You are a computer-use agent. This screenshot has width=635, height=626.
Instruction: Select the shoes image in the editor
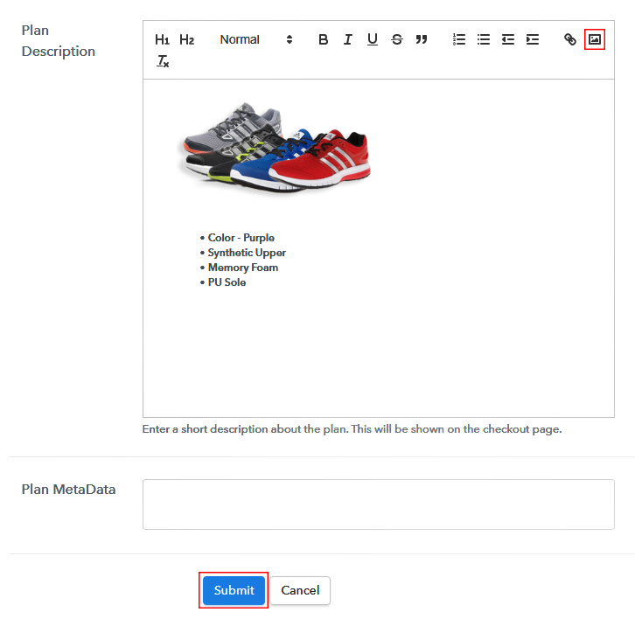coord(274,148)
